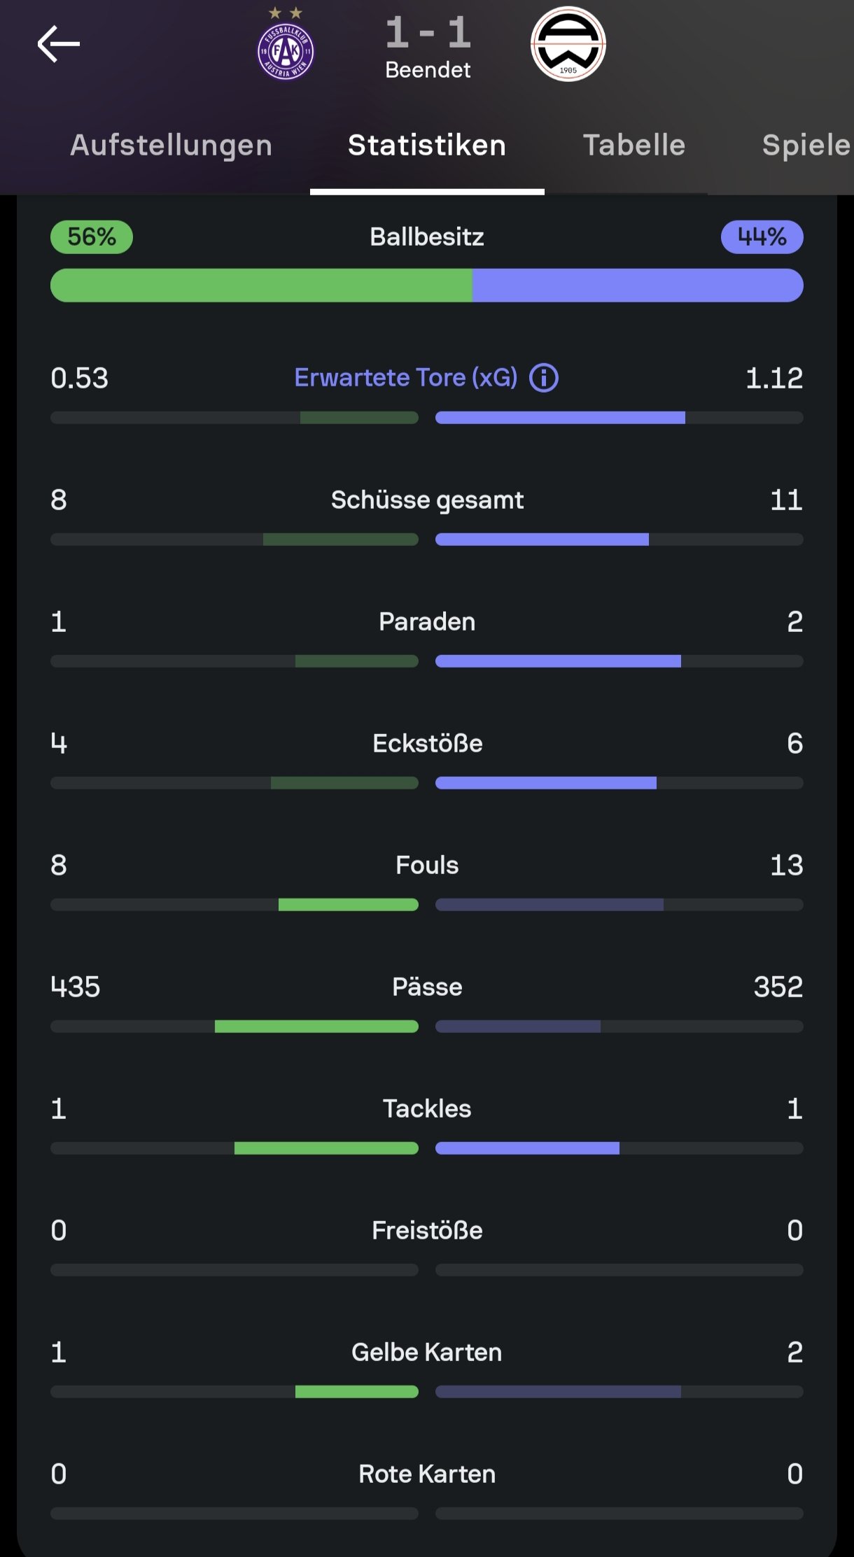Tap the Paraden stat label
This screenshot has width=854, height=1557.
(427, 621)
